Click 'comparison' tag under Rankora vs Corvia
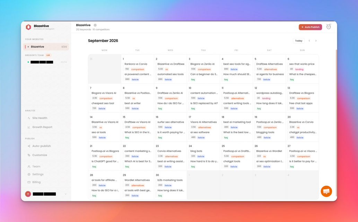 (x=138, y=69)
